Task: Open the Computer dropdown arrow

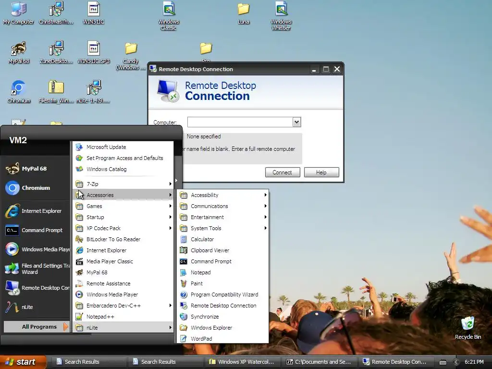Action: [x=296, y=122]
